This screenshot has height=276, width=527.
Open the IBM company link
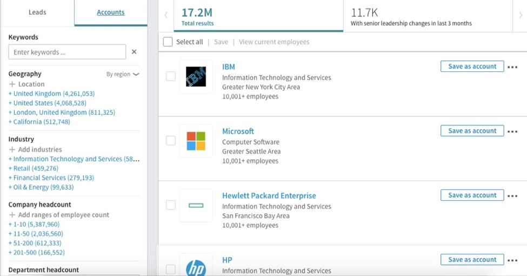[229, 67]
